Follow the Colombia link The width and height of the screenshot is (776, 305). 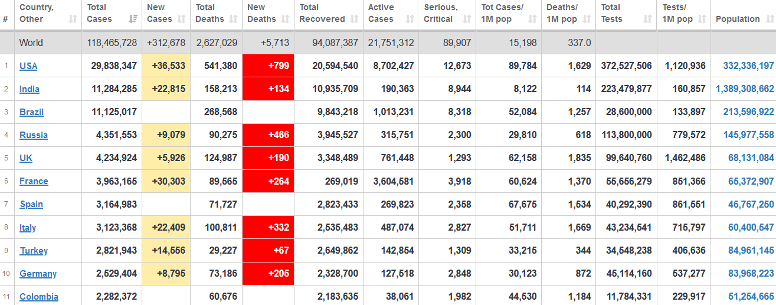click(39, 297)
